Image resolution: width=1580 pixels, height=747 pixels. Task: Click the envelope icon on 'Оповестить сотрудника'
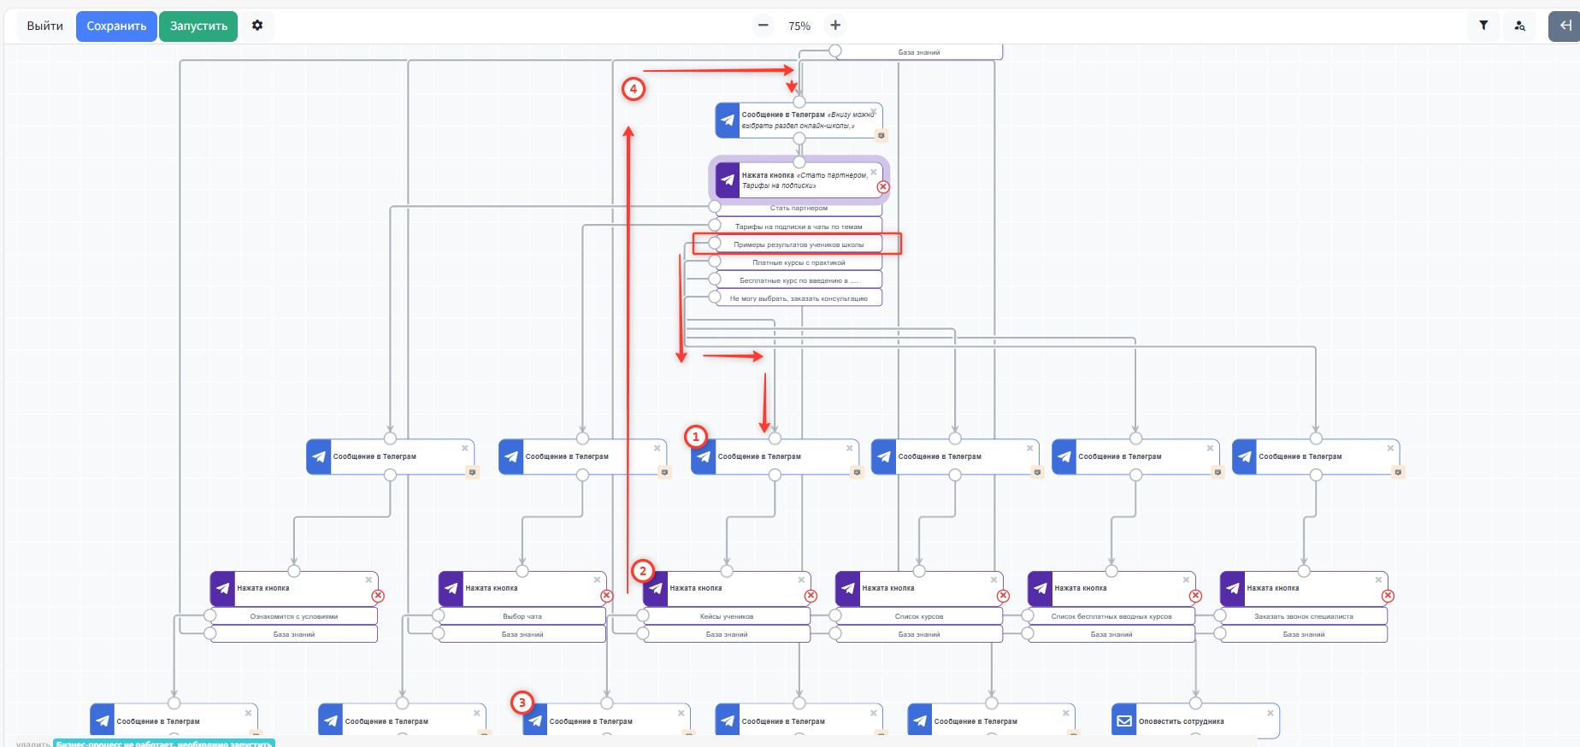click(1124, 721)
